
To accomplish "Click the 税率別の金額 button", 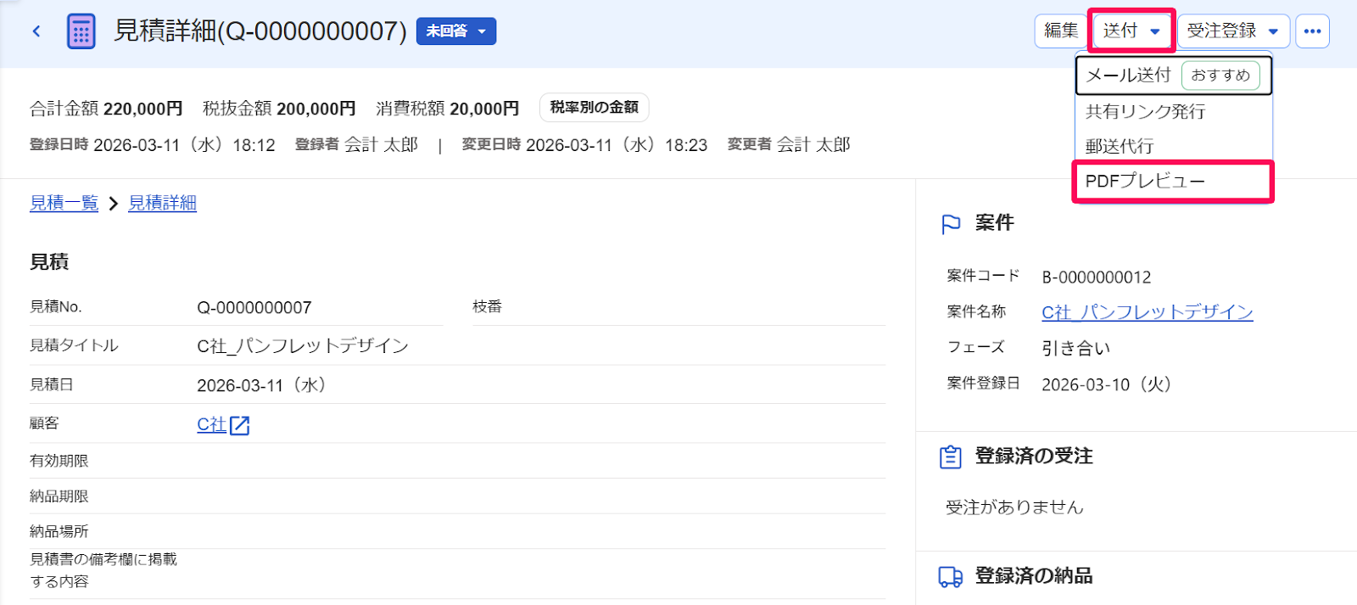I will [x=594, y=108].
